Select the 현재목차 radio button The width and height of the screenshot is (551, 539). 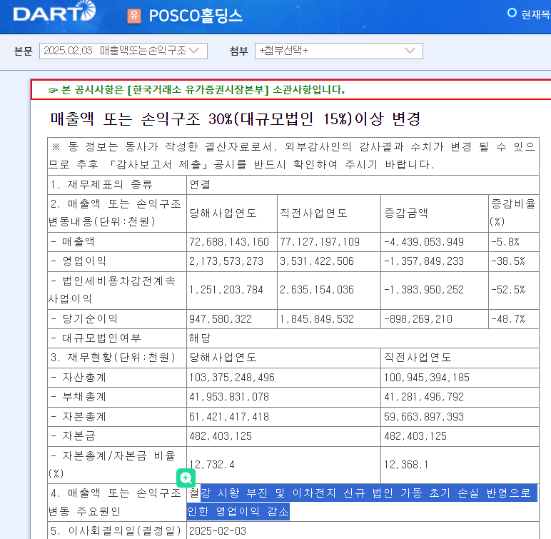(512, 13)
